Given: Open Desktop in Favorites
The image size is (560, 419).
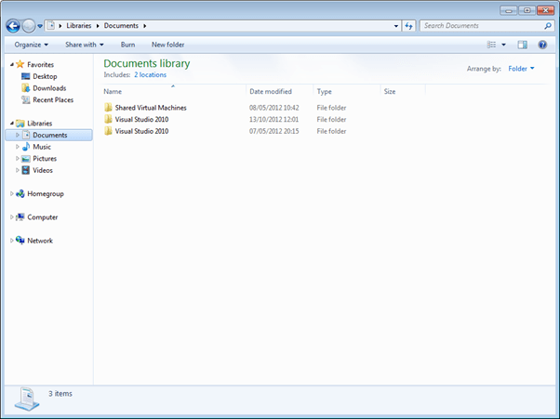Looking at the screenshot, I should point(44,76).
